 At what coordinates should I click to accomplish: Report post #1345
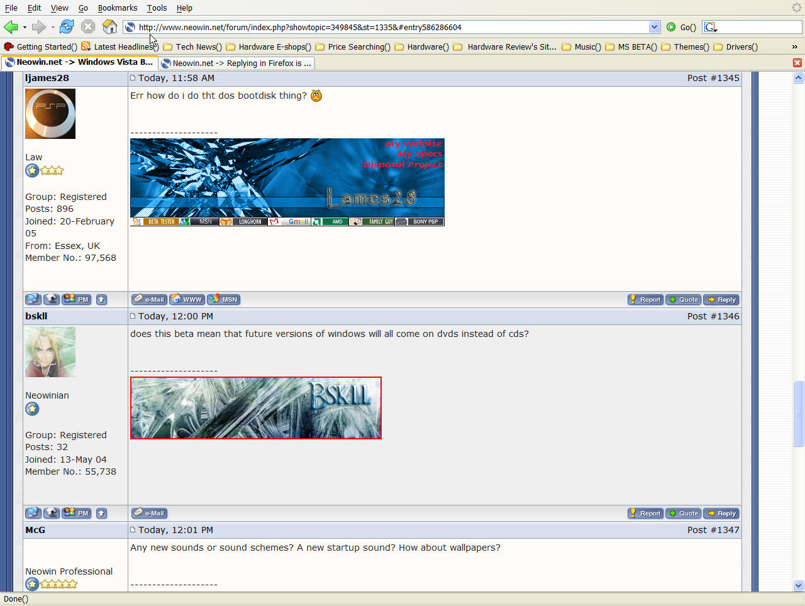point(645,300)
